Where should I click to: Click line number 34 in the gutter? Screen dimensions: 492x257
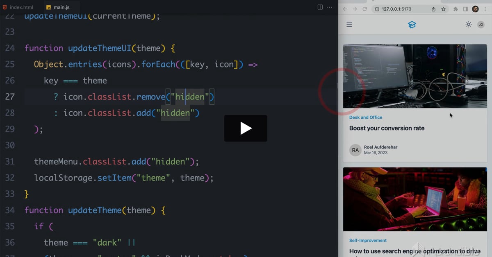(10, 210)
